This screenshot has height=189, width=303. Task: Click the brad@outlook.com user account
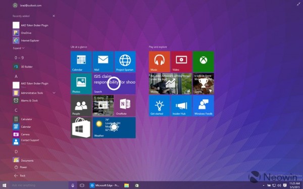(x=27, y=6)
